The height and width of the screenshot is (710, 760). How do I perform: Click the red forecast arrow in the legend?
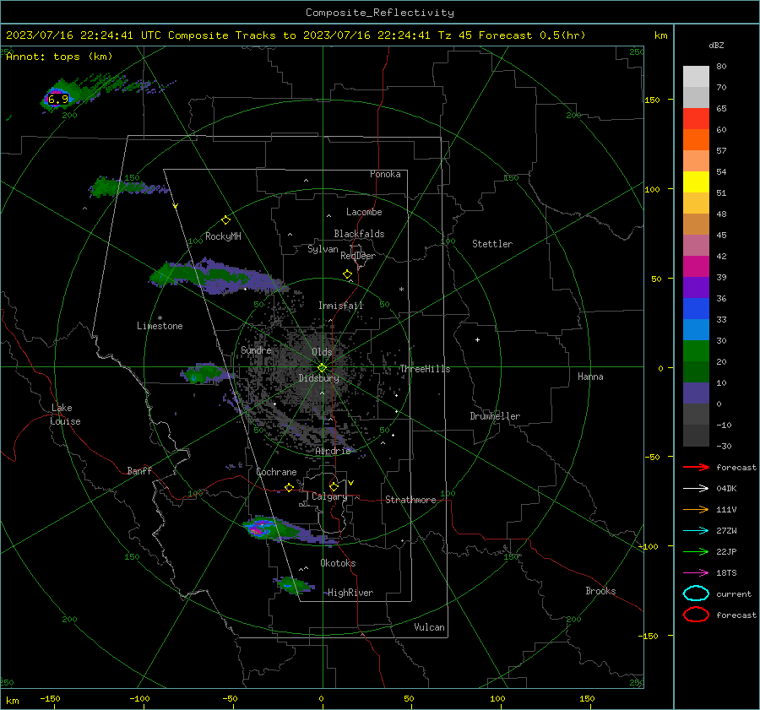(x=696, y=467)
